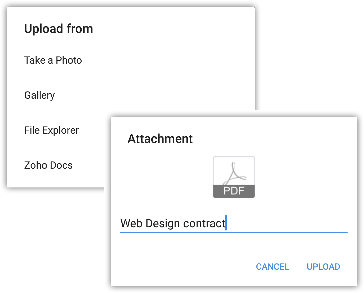Dismiss the attachment dialog with CANCEL
This screenshot has height=293, width=364.
272,267
